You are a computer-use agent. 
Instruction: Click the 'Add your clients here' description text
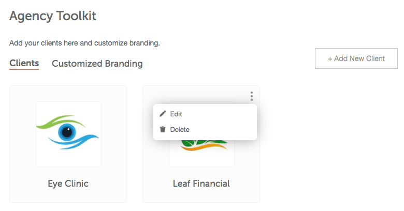(84, 43)
